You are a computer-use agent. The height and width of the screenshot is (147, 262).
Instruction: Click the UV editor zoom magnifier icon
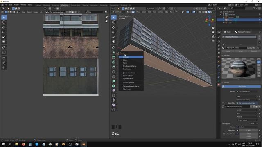pos(106,17)
